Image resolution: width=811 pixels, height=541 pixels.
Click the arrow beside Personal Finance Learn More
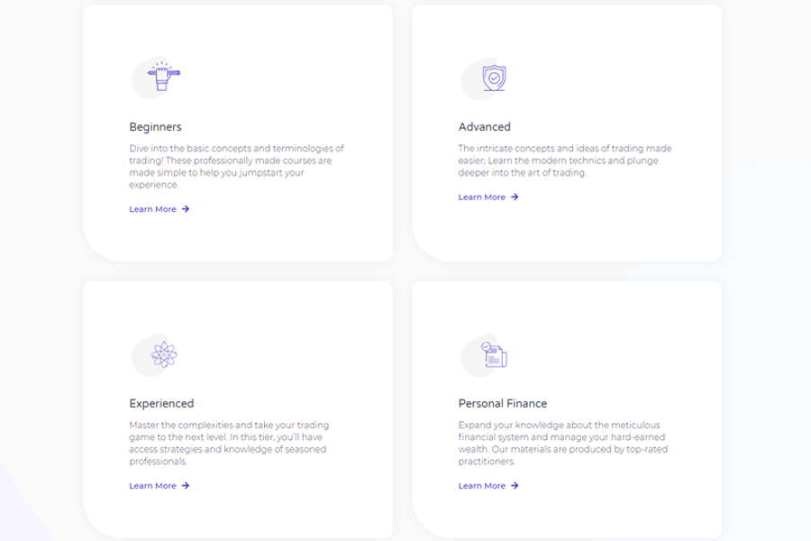point(515,486)
